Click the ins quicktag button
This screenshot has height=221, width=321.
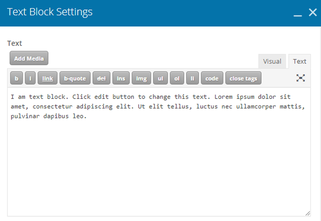pyautogui.click(x=121, y=78)
